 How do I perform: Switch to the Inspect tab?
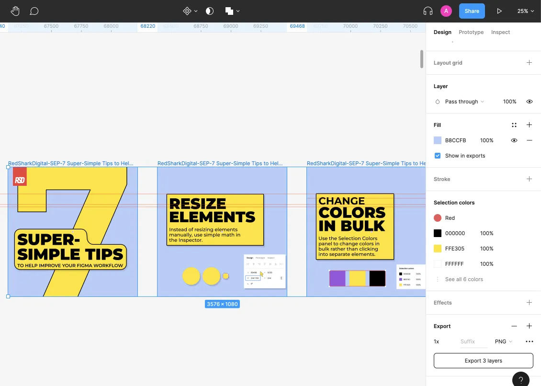(x=500, y=32)
